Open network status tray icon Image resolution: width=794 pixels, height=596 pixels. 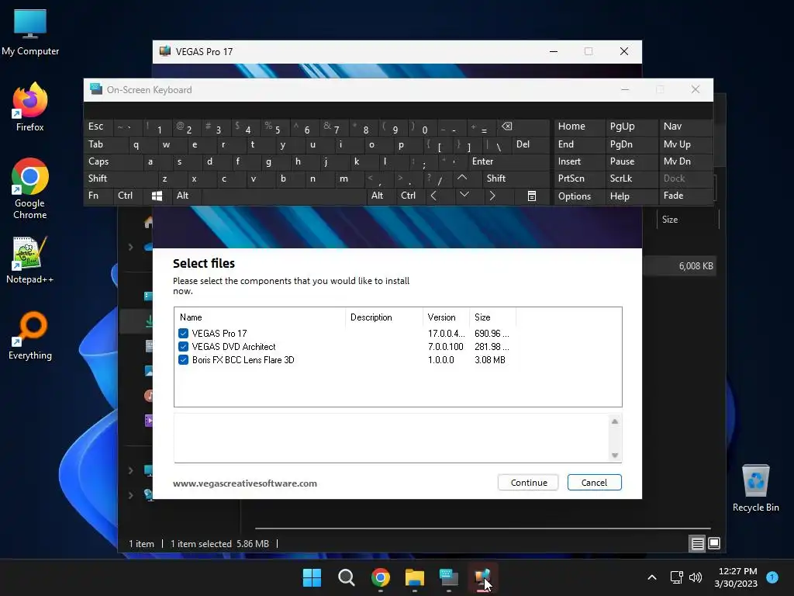(x=676, y=577)
